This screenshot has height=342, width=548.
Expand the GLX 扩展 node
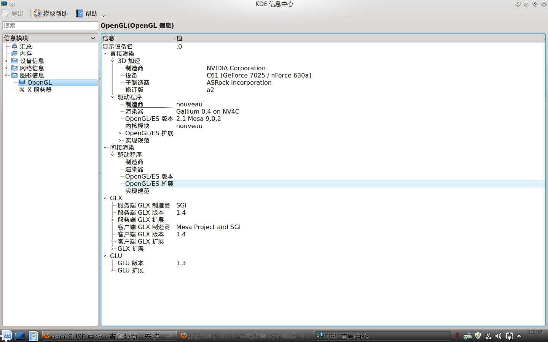[x=113, y=249]
